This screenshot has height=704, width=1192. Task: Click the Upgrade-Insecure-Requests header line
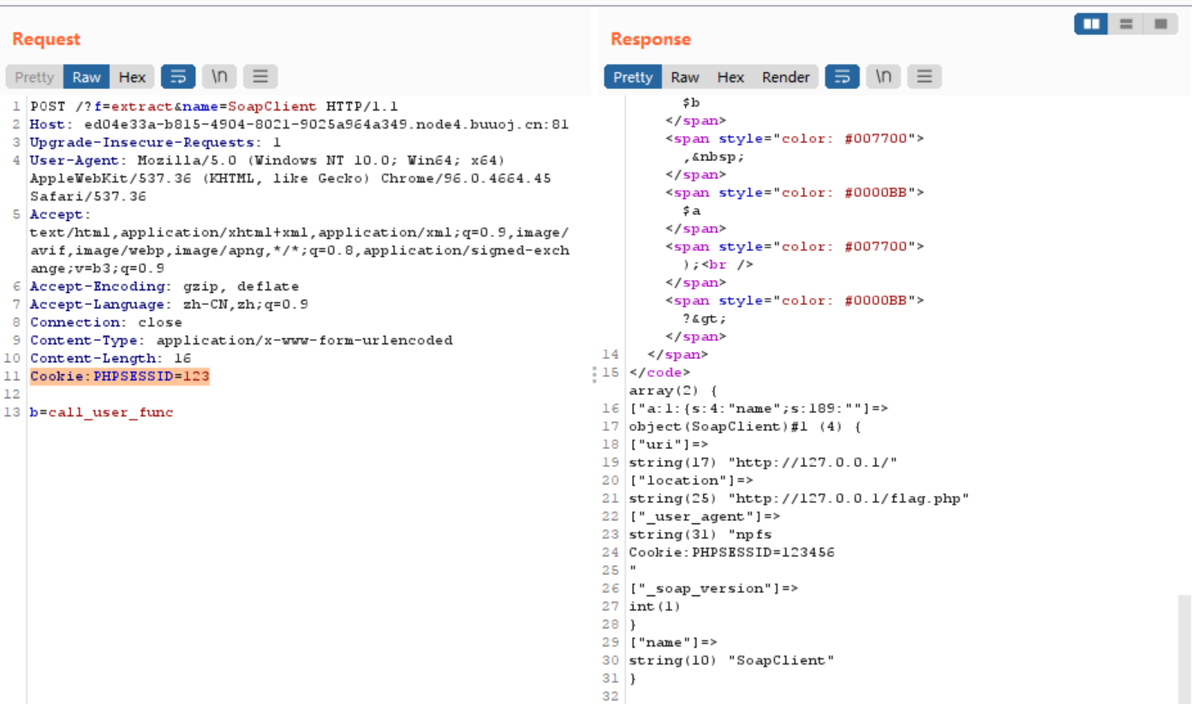tap(155, 142)
